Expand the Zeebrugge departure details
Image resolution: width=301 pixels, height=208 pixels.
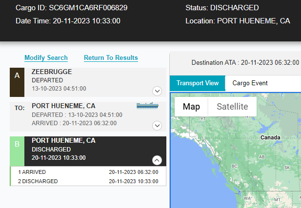pyautogui.click(x=157, y=91)
